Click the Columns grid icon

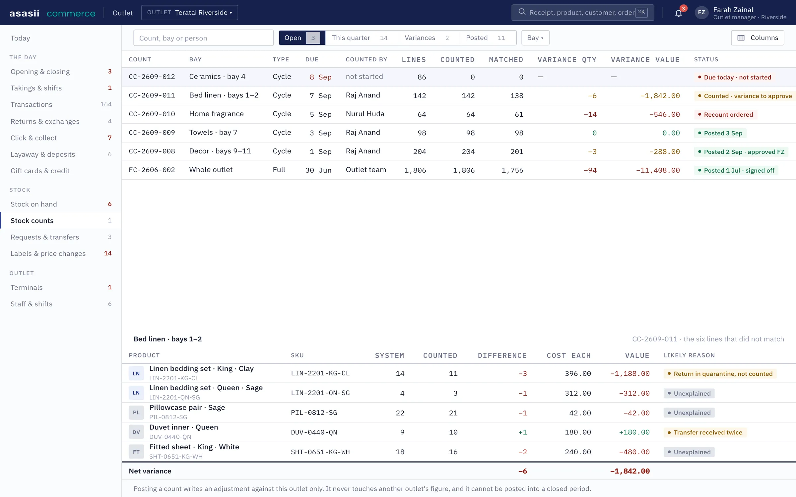(741, 38)
